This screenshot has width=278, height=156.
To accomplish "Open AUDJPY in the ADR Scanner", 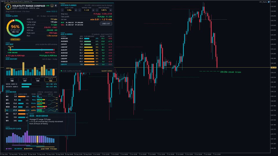I will point(87,50).
